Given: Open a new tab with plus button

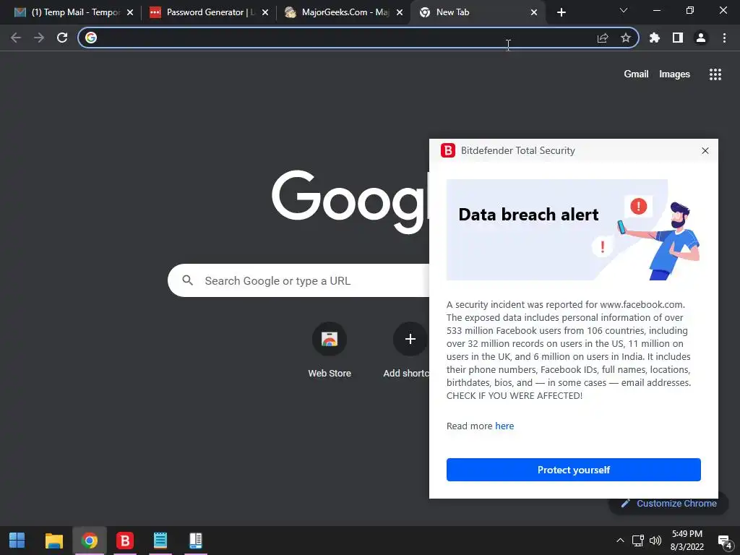Looking at the screenshot, I should tap(561, 12).
